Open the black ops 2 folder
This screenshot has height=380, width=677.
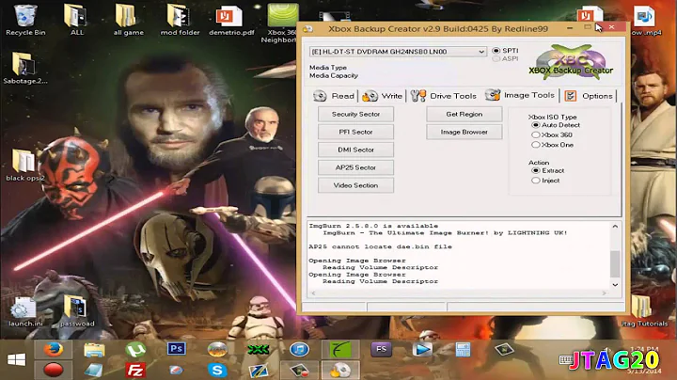25,166
